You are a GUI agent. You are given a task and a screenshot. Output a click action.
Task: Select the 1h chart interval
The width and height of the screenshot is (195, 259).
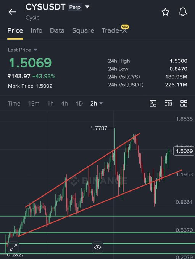tap(50, 103)
